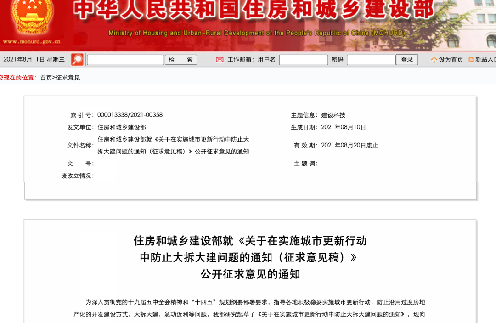Select index number 000013338/2021-00358
The image size is (496, 323).
(x=130, y=115)
